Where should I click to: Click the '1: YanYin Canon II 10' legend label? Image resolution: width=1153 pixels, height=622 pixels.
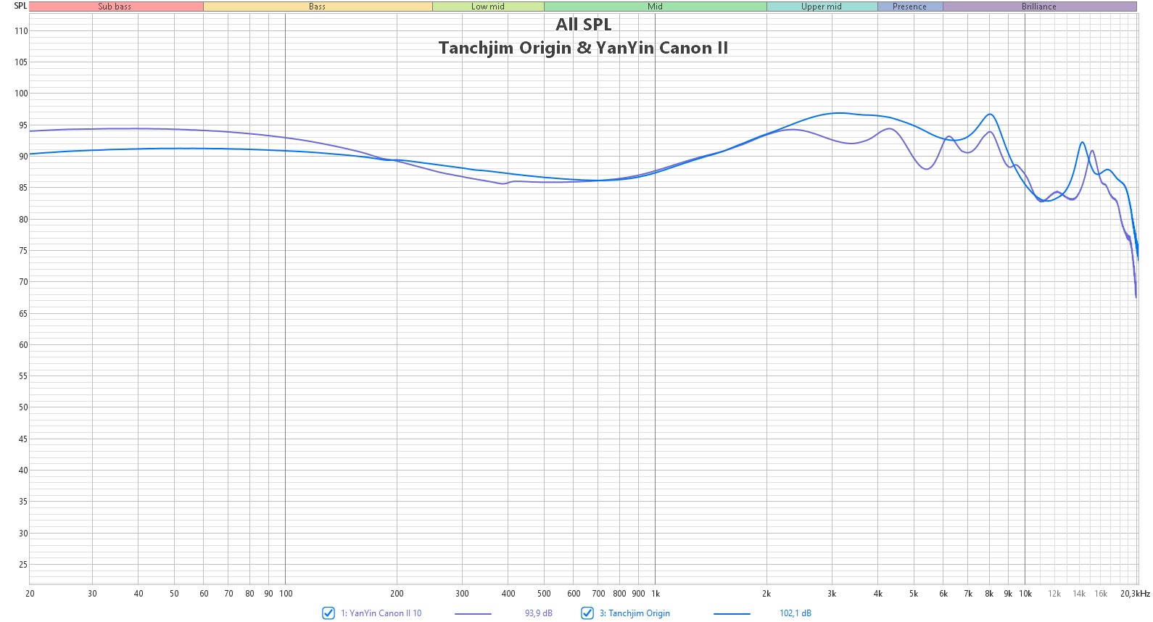point(381,613)
